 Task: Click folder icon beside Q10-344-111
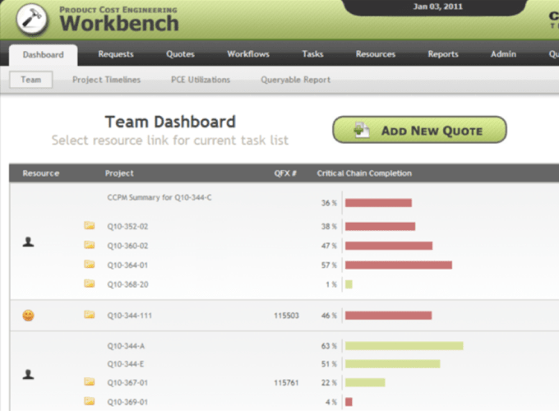pos(89,315)
